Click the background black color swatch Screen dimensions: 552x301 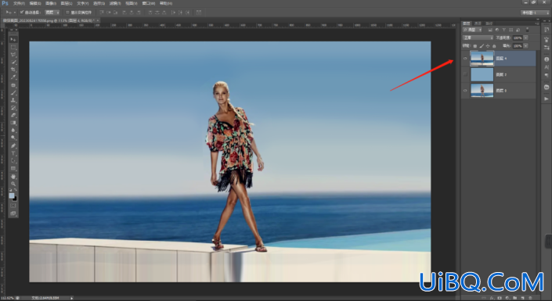point(15,199)
